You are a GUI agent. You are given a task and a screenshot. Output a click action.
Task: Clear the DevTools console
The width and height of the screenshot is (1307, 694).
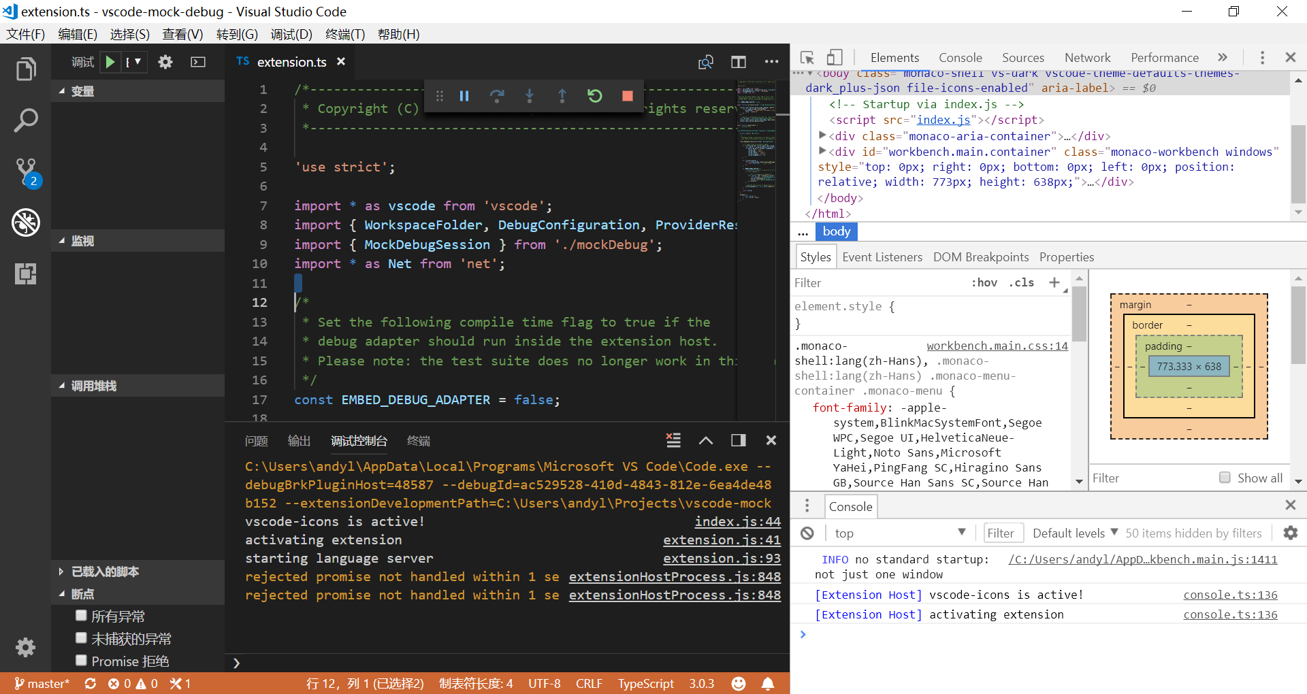tap(807, 533)
